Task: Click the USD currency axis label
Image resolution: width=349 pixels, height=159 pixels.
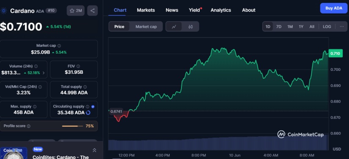Action: [x=337, y=149]
